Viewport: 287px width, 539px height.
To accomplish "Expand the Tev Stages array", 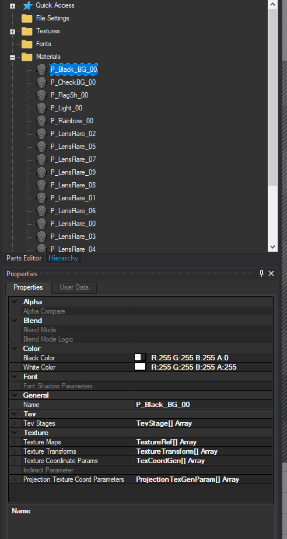I will [x=15, y=423].
